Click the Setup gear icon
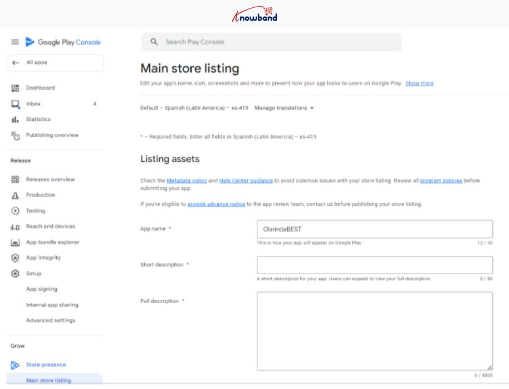The width and height of the screenshot is (509, 389). pos(15,274)
